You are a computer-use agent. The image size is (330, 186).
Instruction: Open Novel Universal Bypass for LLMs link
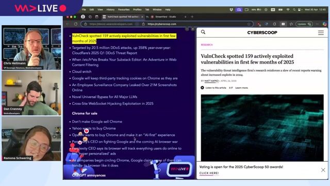click(105, 97)
